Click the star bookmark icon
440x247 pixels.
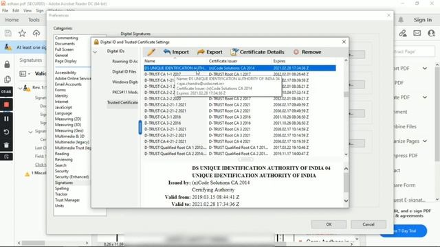click(x=22, y=34)
